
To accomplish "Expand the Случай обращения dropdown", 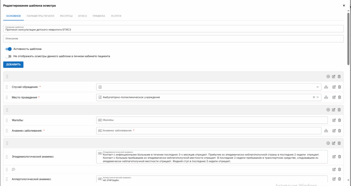I will tap(318, 87).
